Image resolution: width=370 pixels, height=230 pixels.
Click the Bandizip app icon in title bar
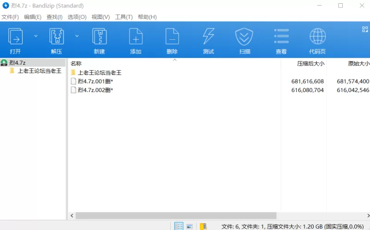pos(6,6)
